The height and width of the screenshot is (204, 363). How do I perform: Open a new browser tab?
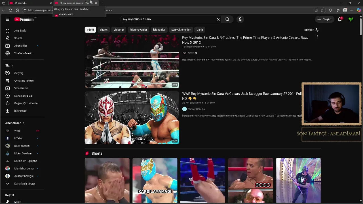click(102, 3)
